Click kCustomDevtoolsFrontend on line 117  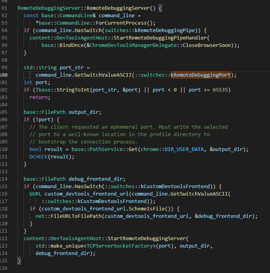pos(112,201)
